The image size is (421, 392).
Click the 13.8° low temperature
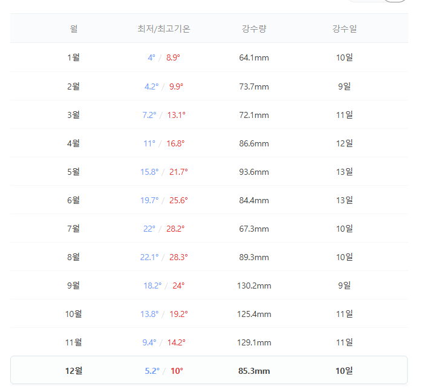[x=149, y=314]
